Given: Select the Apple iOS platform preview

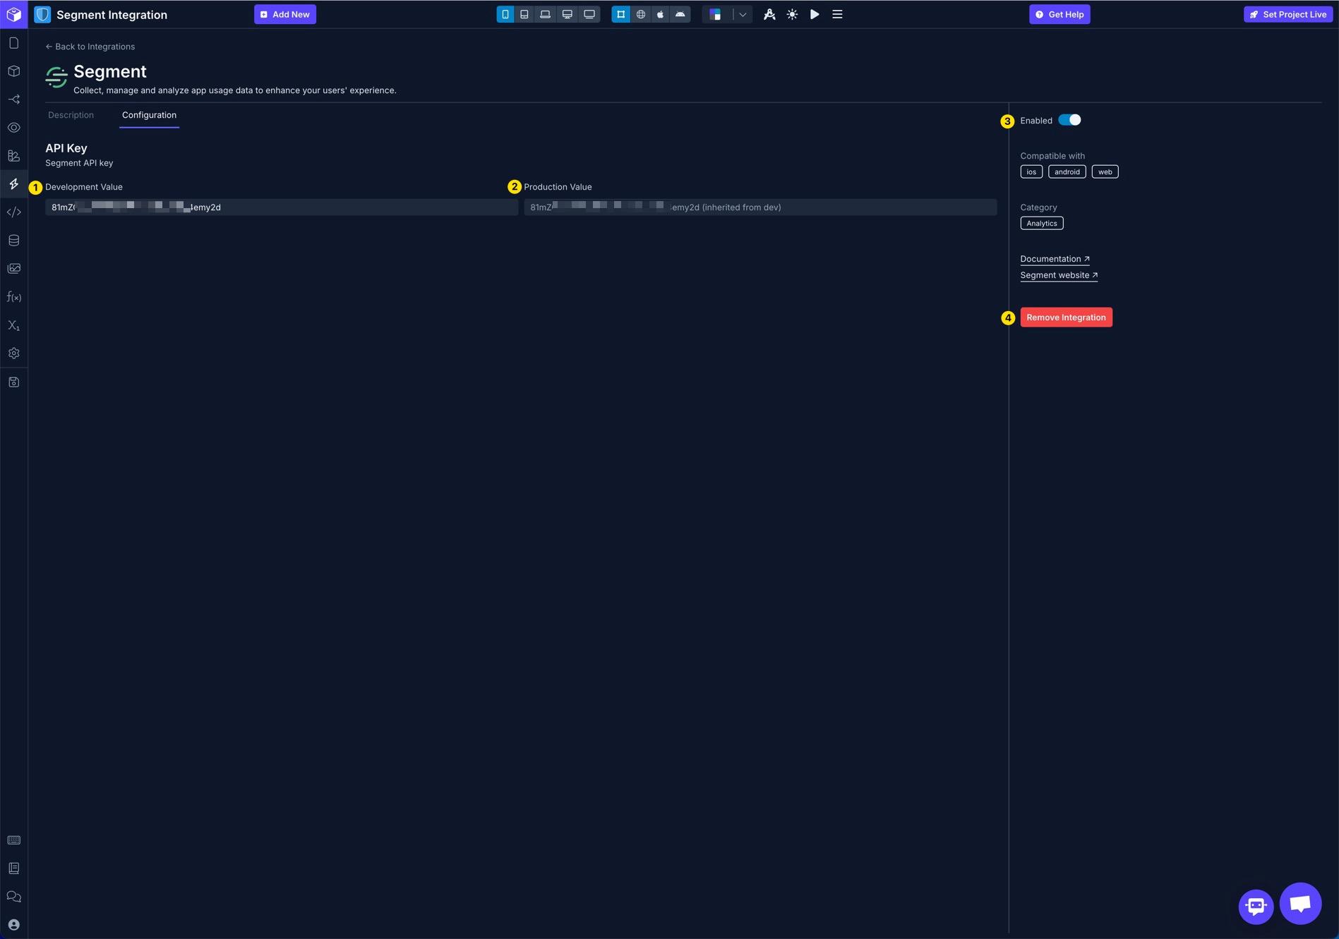Looking at the screenshot, I should (661, 14).
